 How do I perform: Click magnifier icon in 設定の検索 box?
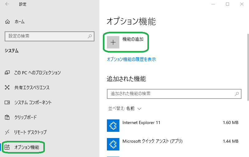90,36
